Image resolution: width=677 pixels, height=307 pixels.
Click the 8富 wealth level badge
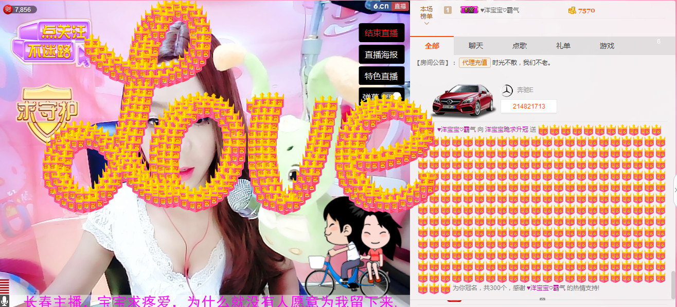468,10
